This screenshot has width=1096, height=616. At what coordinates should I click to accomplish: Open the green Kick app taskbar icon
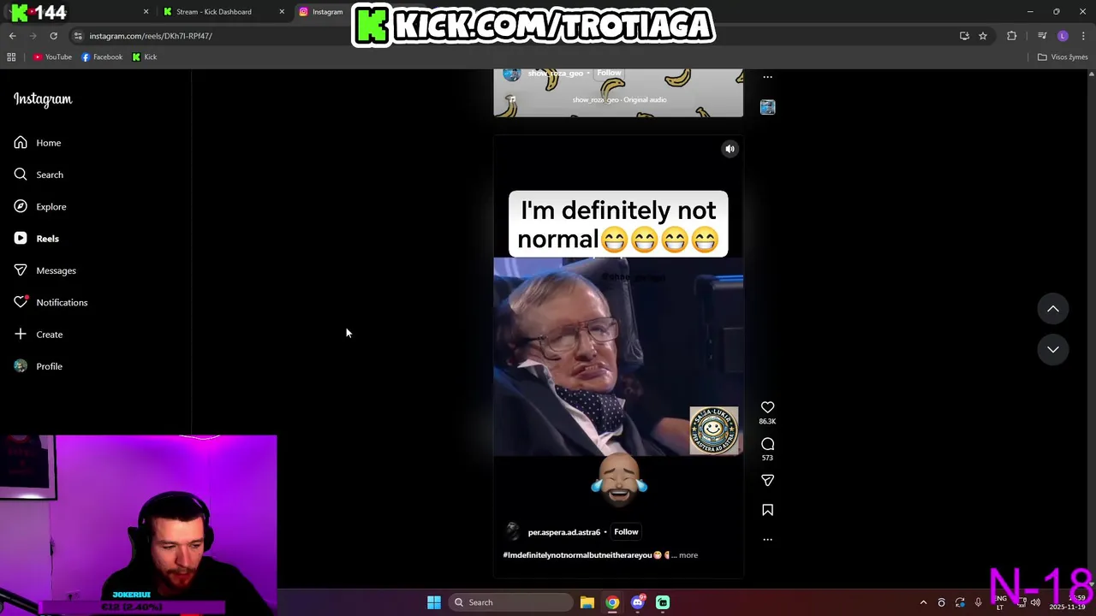663,602
